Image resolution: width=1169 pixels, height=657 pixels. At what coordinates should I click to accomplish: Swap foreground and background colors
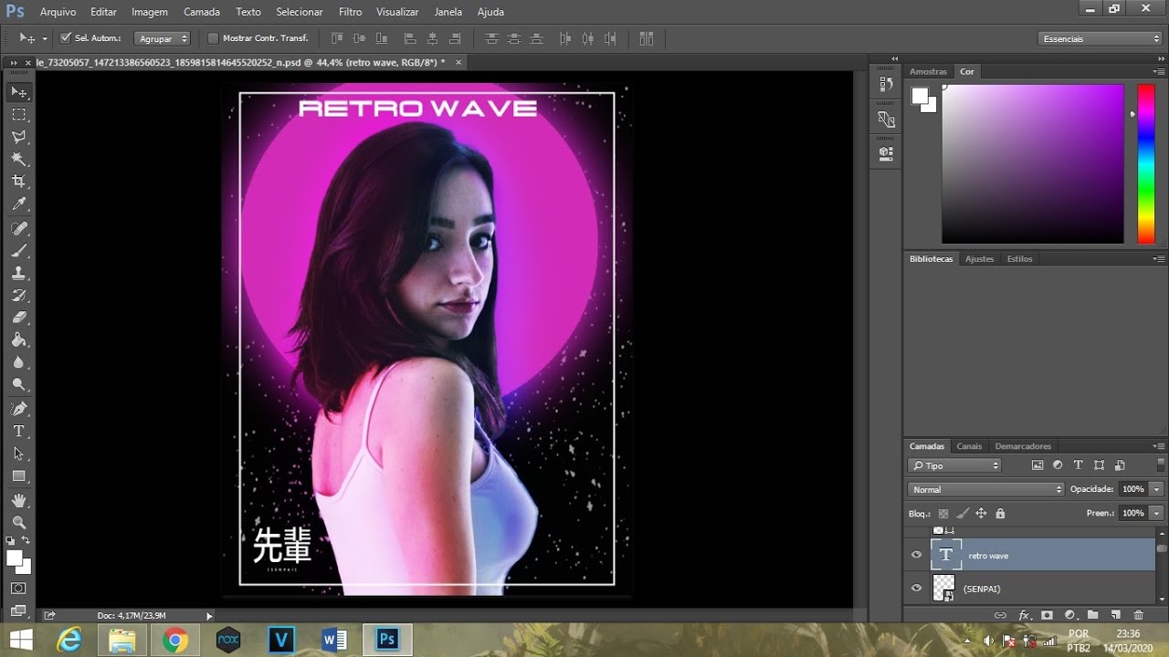pos(26,540)
